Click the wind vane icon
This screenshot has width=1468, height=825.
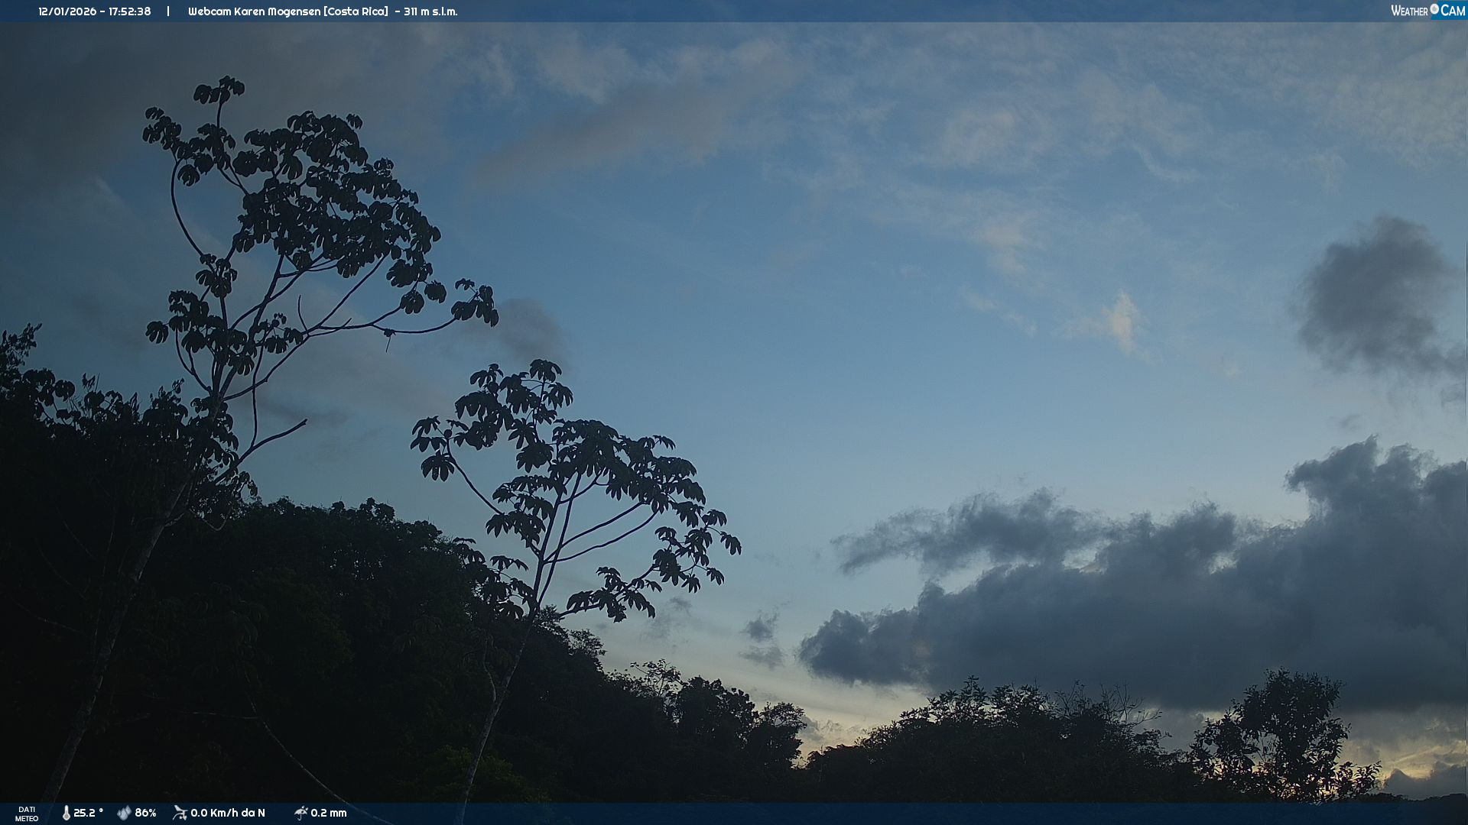(180, 813)
